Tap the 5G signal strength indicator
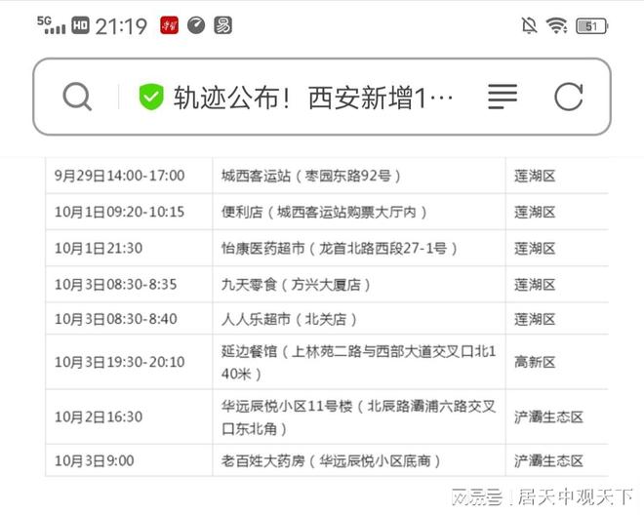Viewport: 644px width, 515px height. pyautogui.click(x=51, y=25)
